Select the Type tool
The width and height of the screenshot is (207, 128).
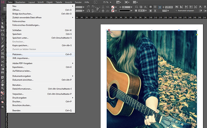(2, 39)
